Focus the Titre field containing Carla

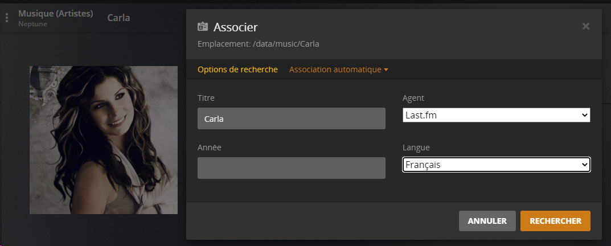point(292,119)
